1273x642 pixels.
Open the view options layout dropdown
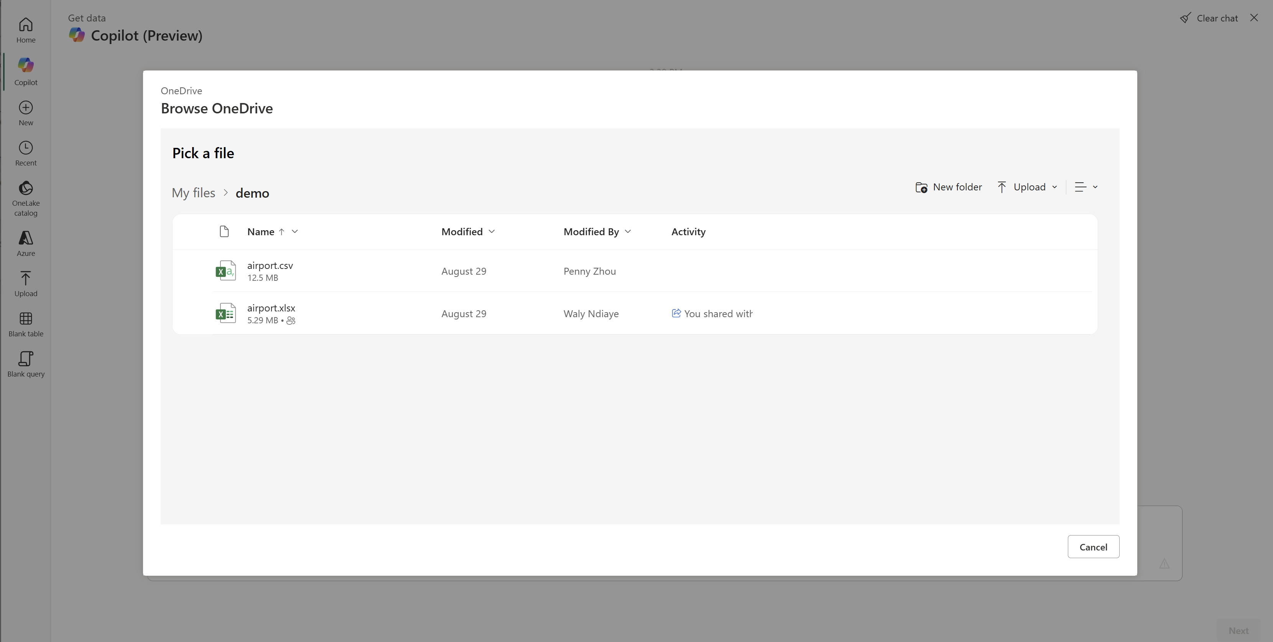coord(1086,187)
